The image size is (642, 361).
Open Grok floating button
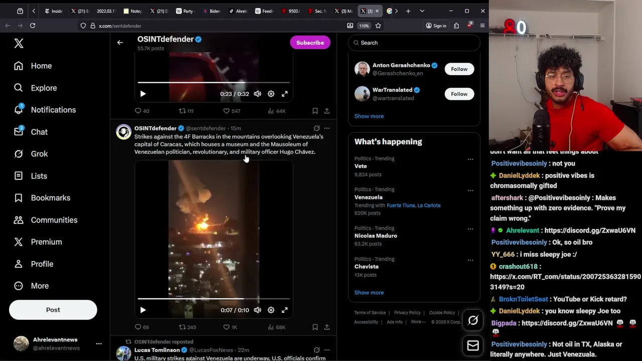pos(473,320)
